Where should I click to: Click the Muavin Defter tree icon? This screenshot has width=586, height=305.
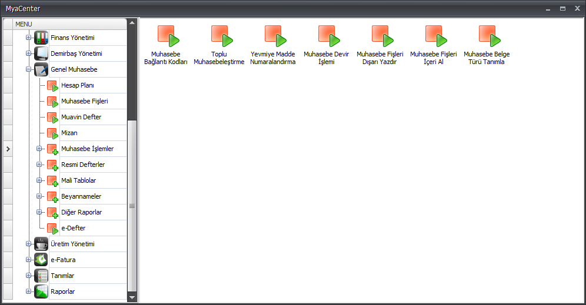[53, 118]
